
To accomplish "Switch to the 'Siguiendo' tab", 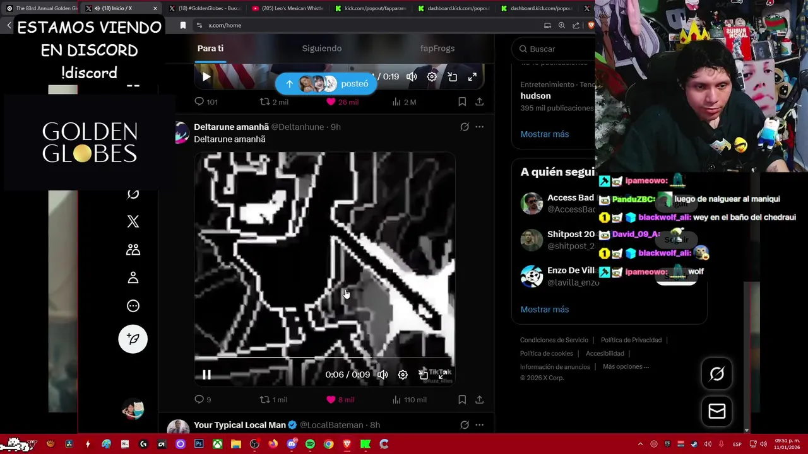I will (x=322, y=48).
